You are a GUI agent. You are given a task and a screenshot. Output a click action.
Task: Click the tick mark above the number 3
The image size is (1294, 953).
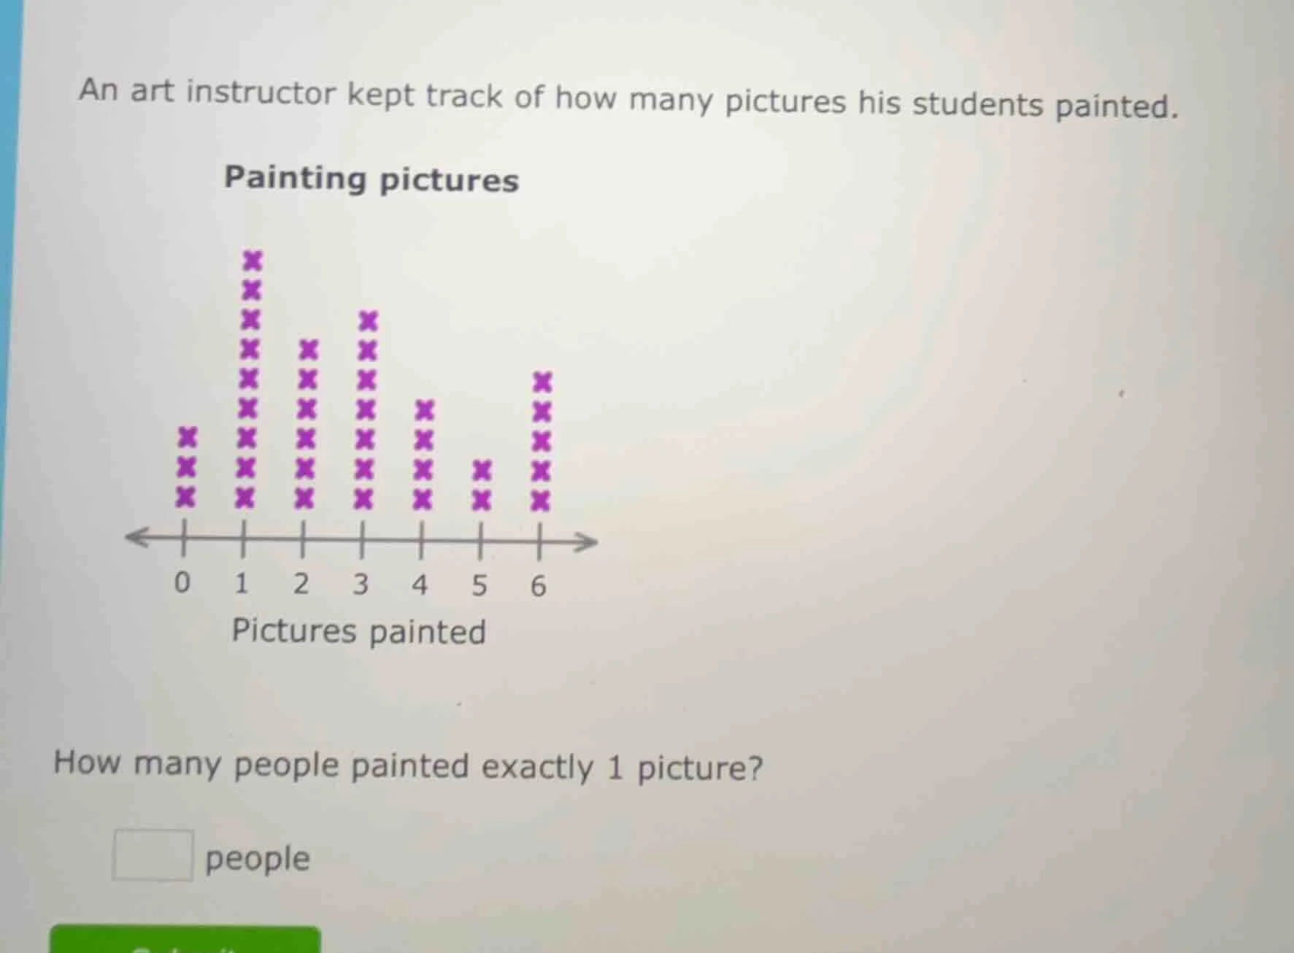(x=363, y=540)
